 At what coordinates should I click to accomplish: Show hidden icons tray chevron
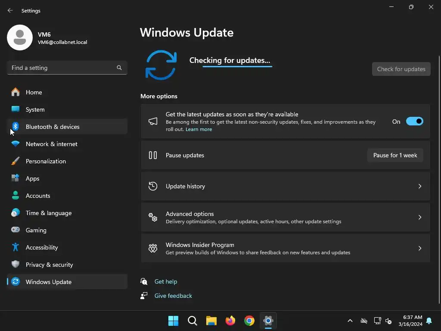tap(350, 321)
